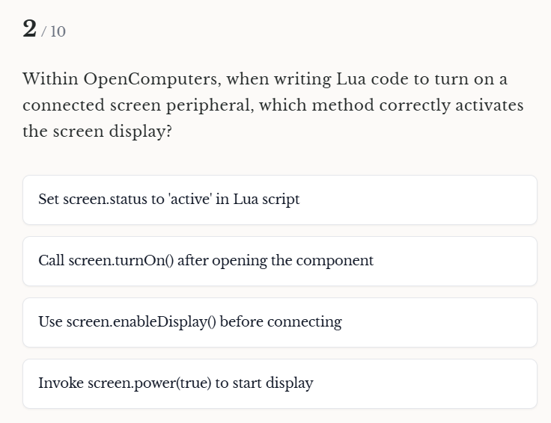Select the "Set screen.status to 'active'" answer
Image resolution: width=551 pixels, height=423 pixels.
pyautogui.click(x=279, y=200)
